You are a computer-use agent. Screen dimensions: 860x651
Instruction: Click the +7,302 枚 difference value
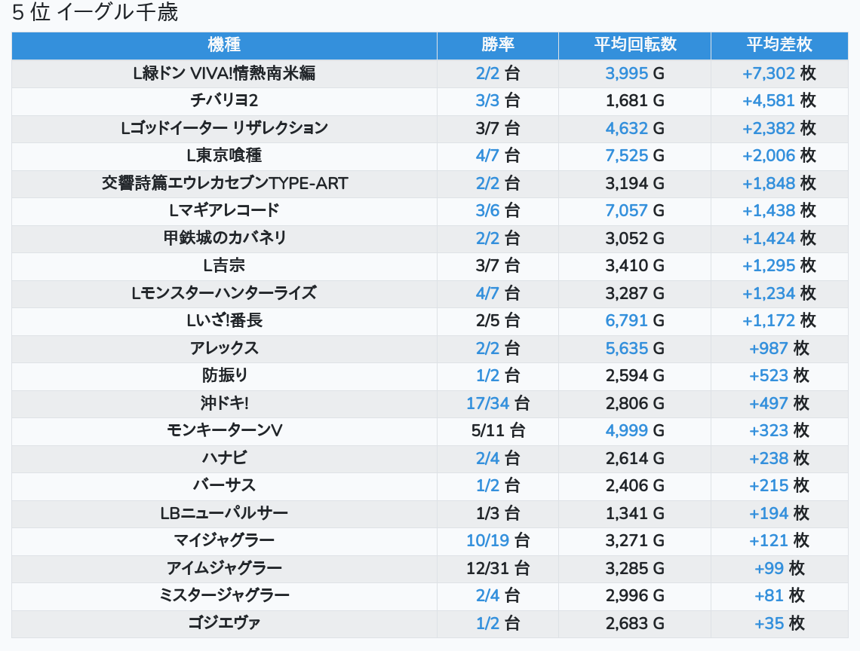pyautogui.click(x=779, y=73)
